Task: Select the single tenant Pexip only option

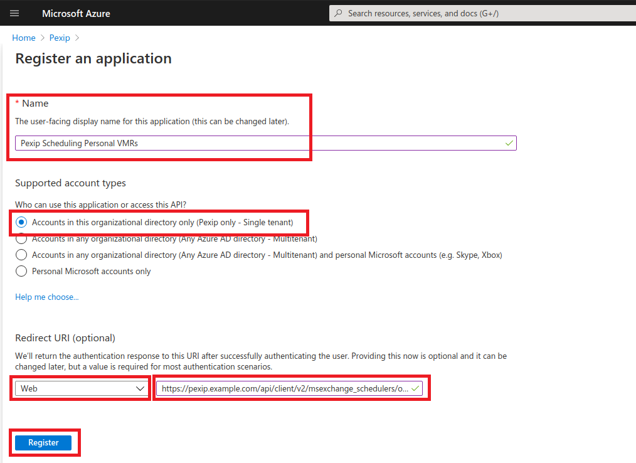Action: pos(21,222)
